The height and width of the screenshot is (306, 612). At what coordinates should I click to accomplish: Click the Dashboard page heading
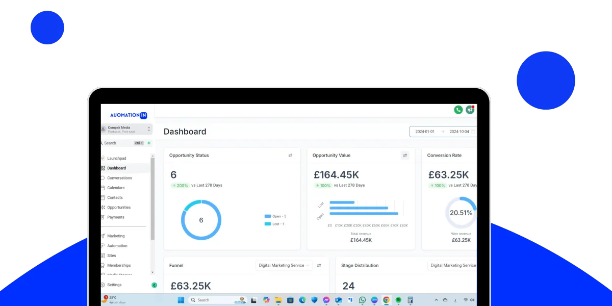[x=185, y=132]
